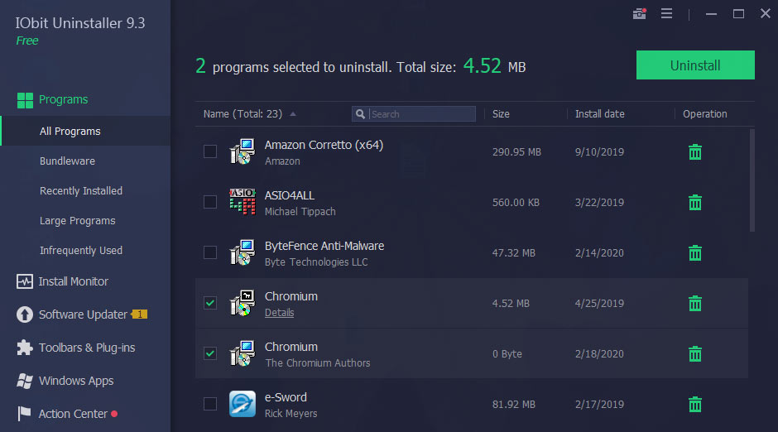This screenshot has width=778, height=432.
Task: Click the trash icon for ASIO4ALL
Action: point(695,203)
